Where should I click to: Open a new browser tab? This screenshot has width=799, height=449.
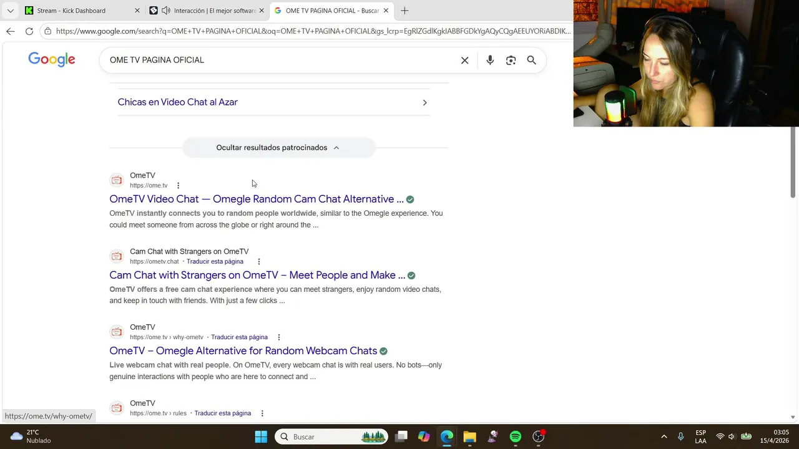[x=404, y=11]
